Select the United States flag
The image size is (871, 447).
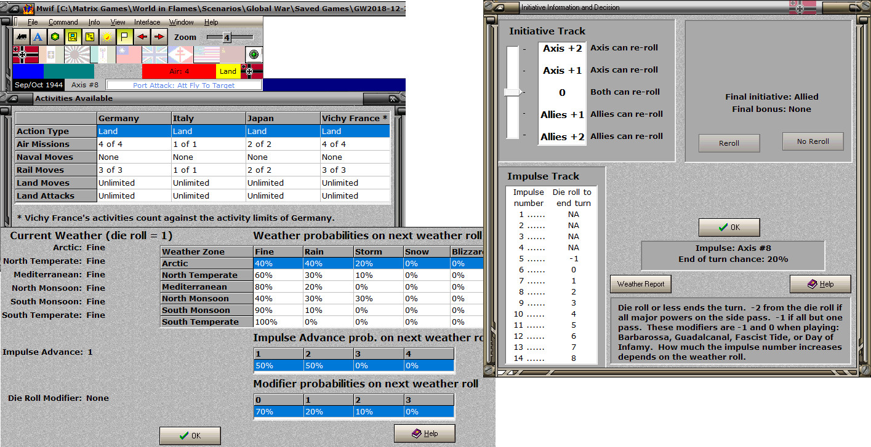207,55
